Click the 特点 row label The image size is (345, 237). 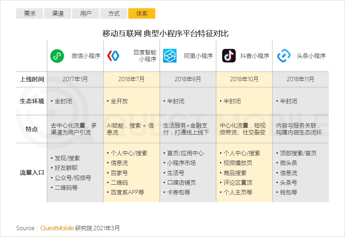tap(32, 129)
